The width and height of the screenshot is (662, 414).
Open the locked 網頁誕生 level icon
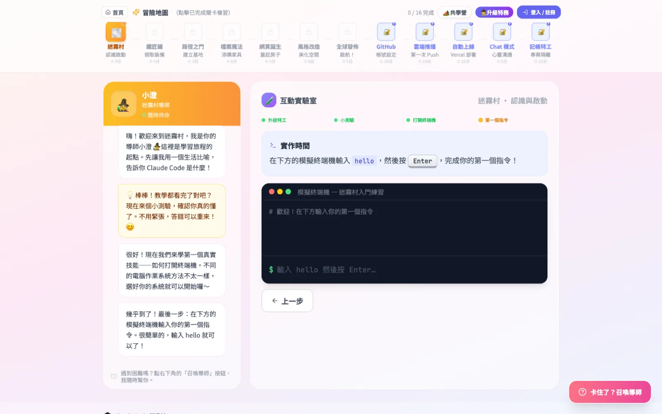click(270, 32)
